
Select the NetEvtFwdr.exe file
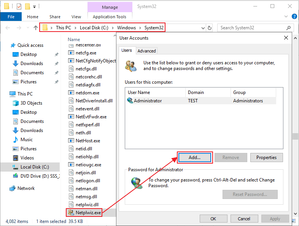(91, 117)
